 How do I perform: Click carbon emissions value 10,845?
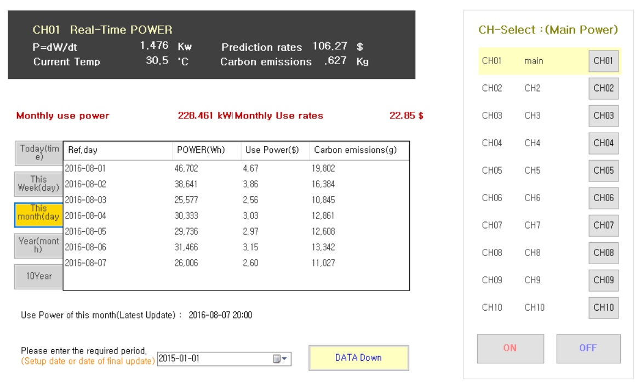323,199
